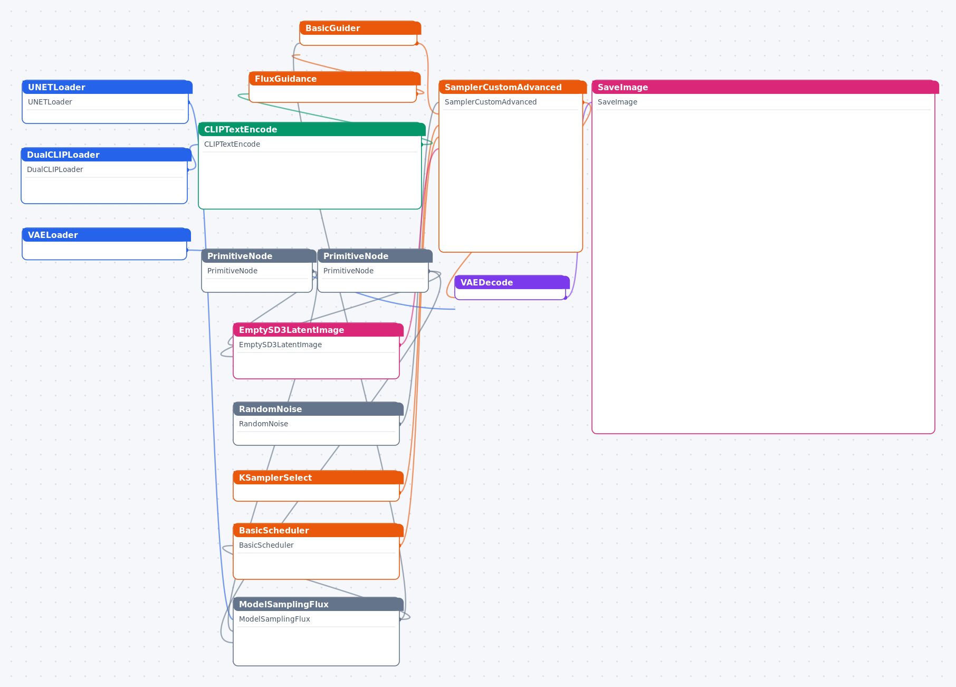Select the green CLIPTextEncode node header

click(312, 129)
